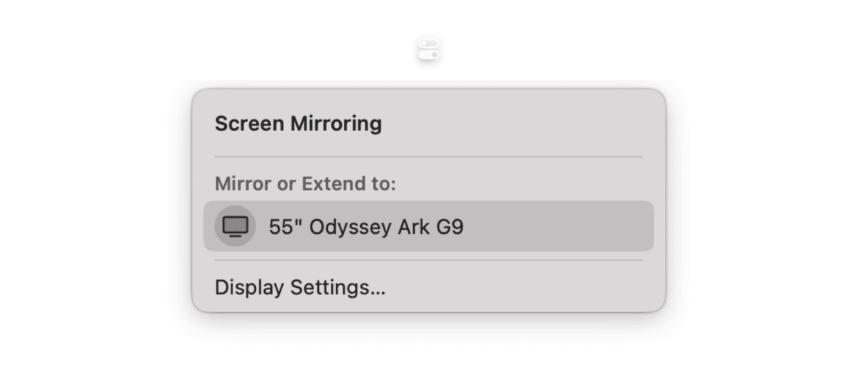Click the gray circle around the monitor icon

235,226
